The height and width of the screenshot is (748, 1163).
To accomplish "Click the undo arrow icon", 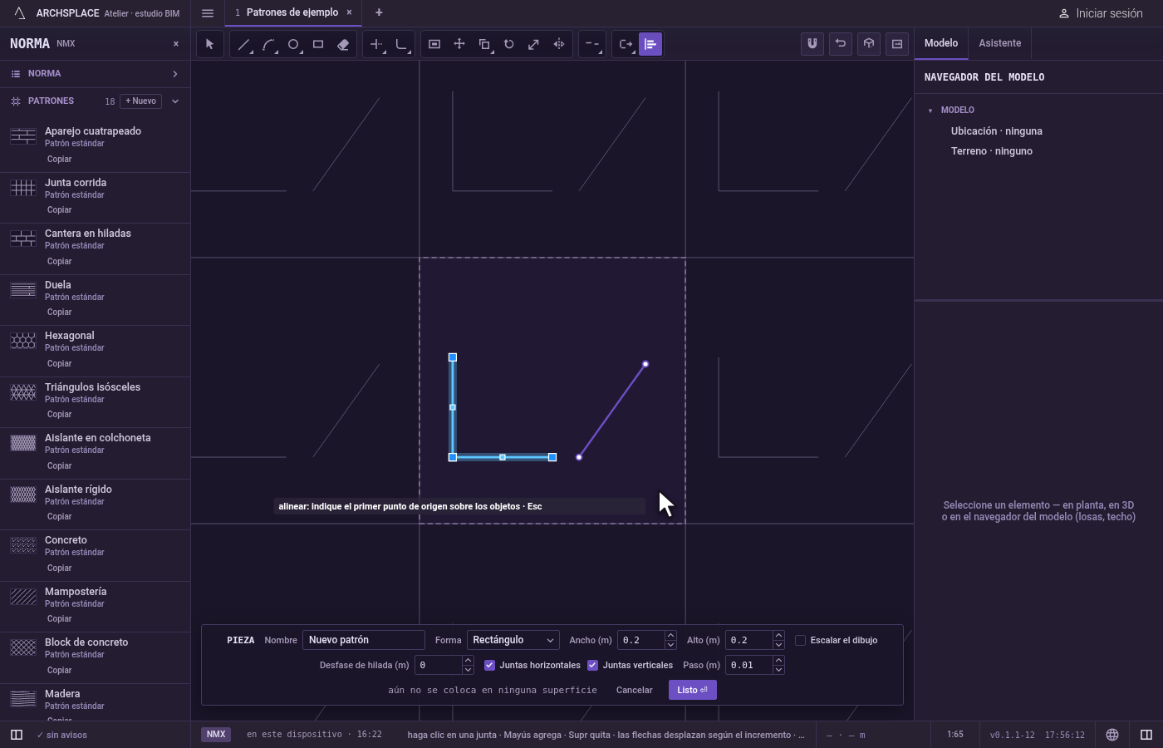I will pos(841,44).
